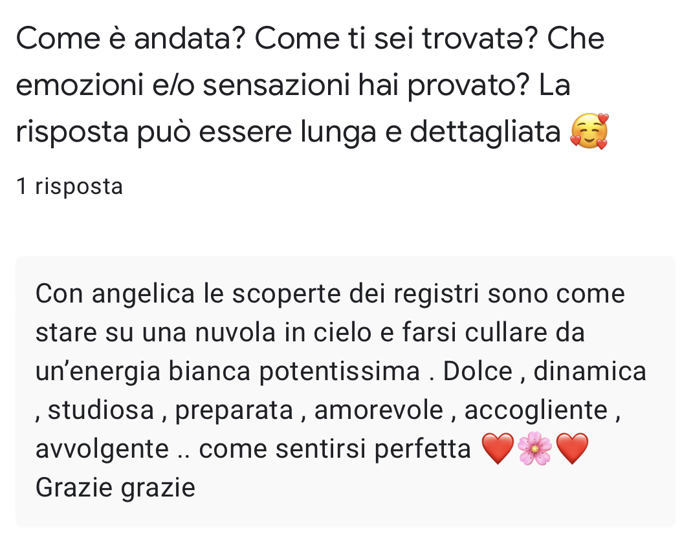Click the last red heart emoji
Image resolution: width=682 pixels, height=545 pixels.
click(573, 449)
